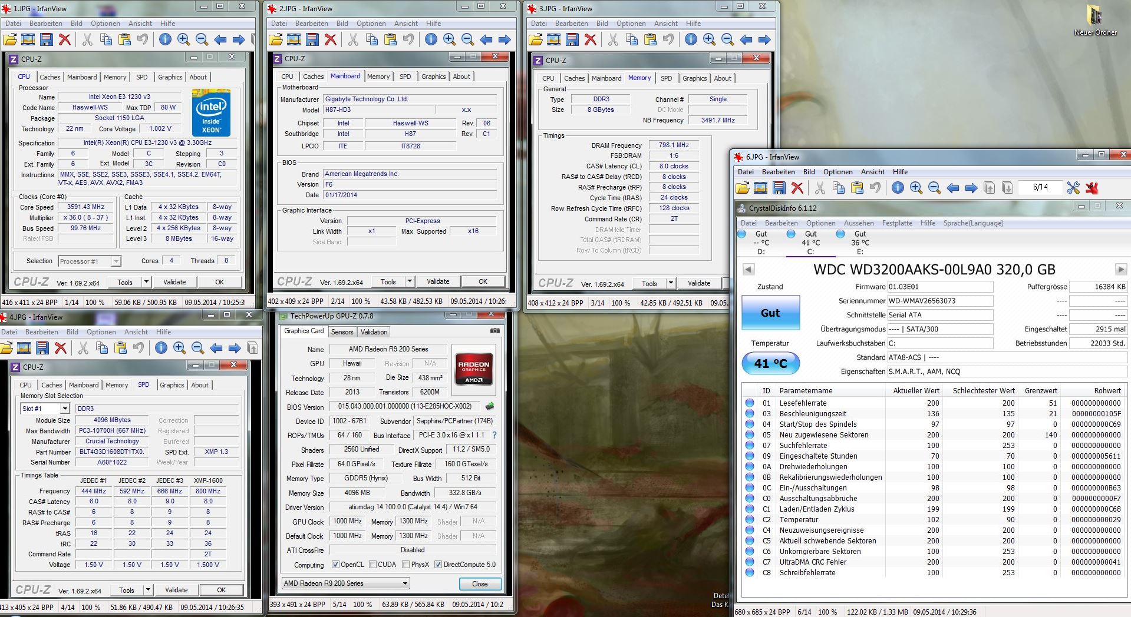The width and height of the screenshot is (1131, 617).
Task: Click the save floppy icon in 3.JPG window
Action: (x=572, y=39)
